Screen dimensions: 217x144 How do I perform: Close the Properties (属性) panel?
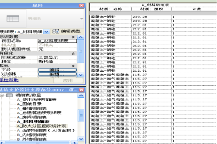click(x=81, y=5)
